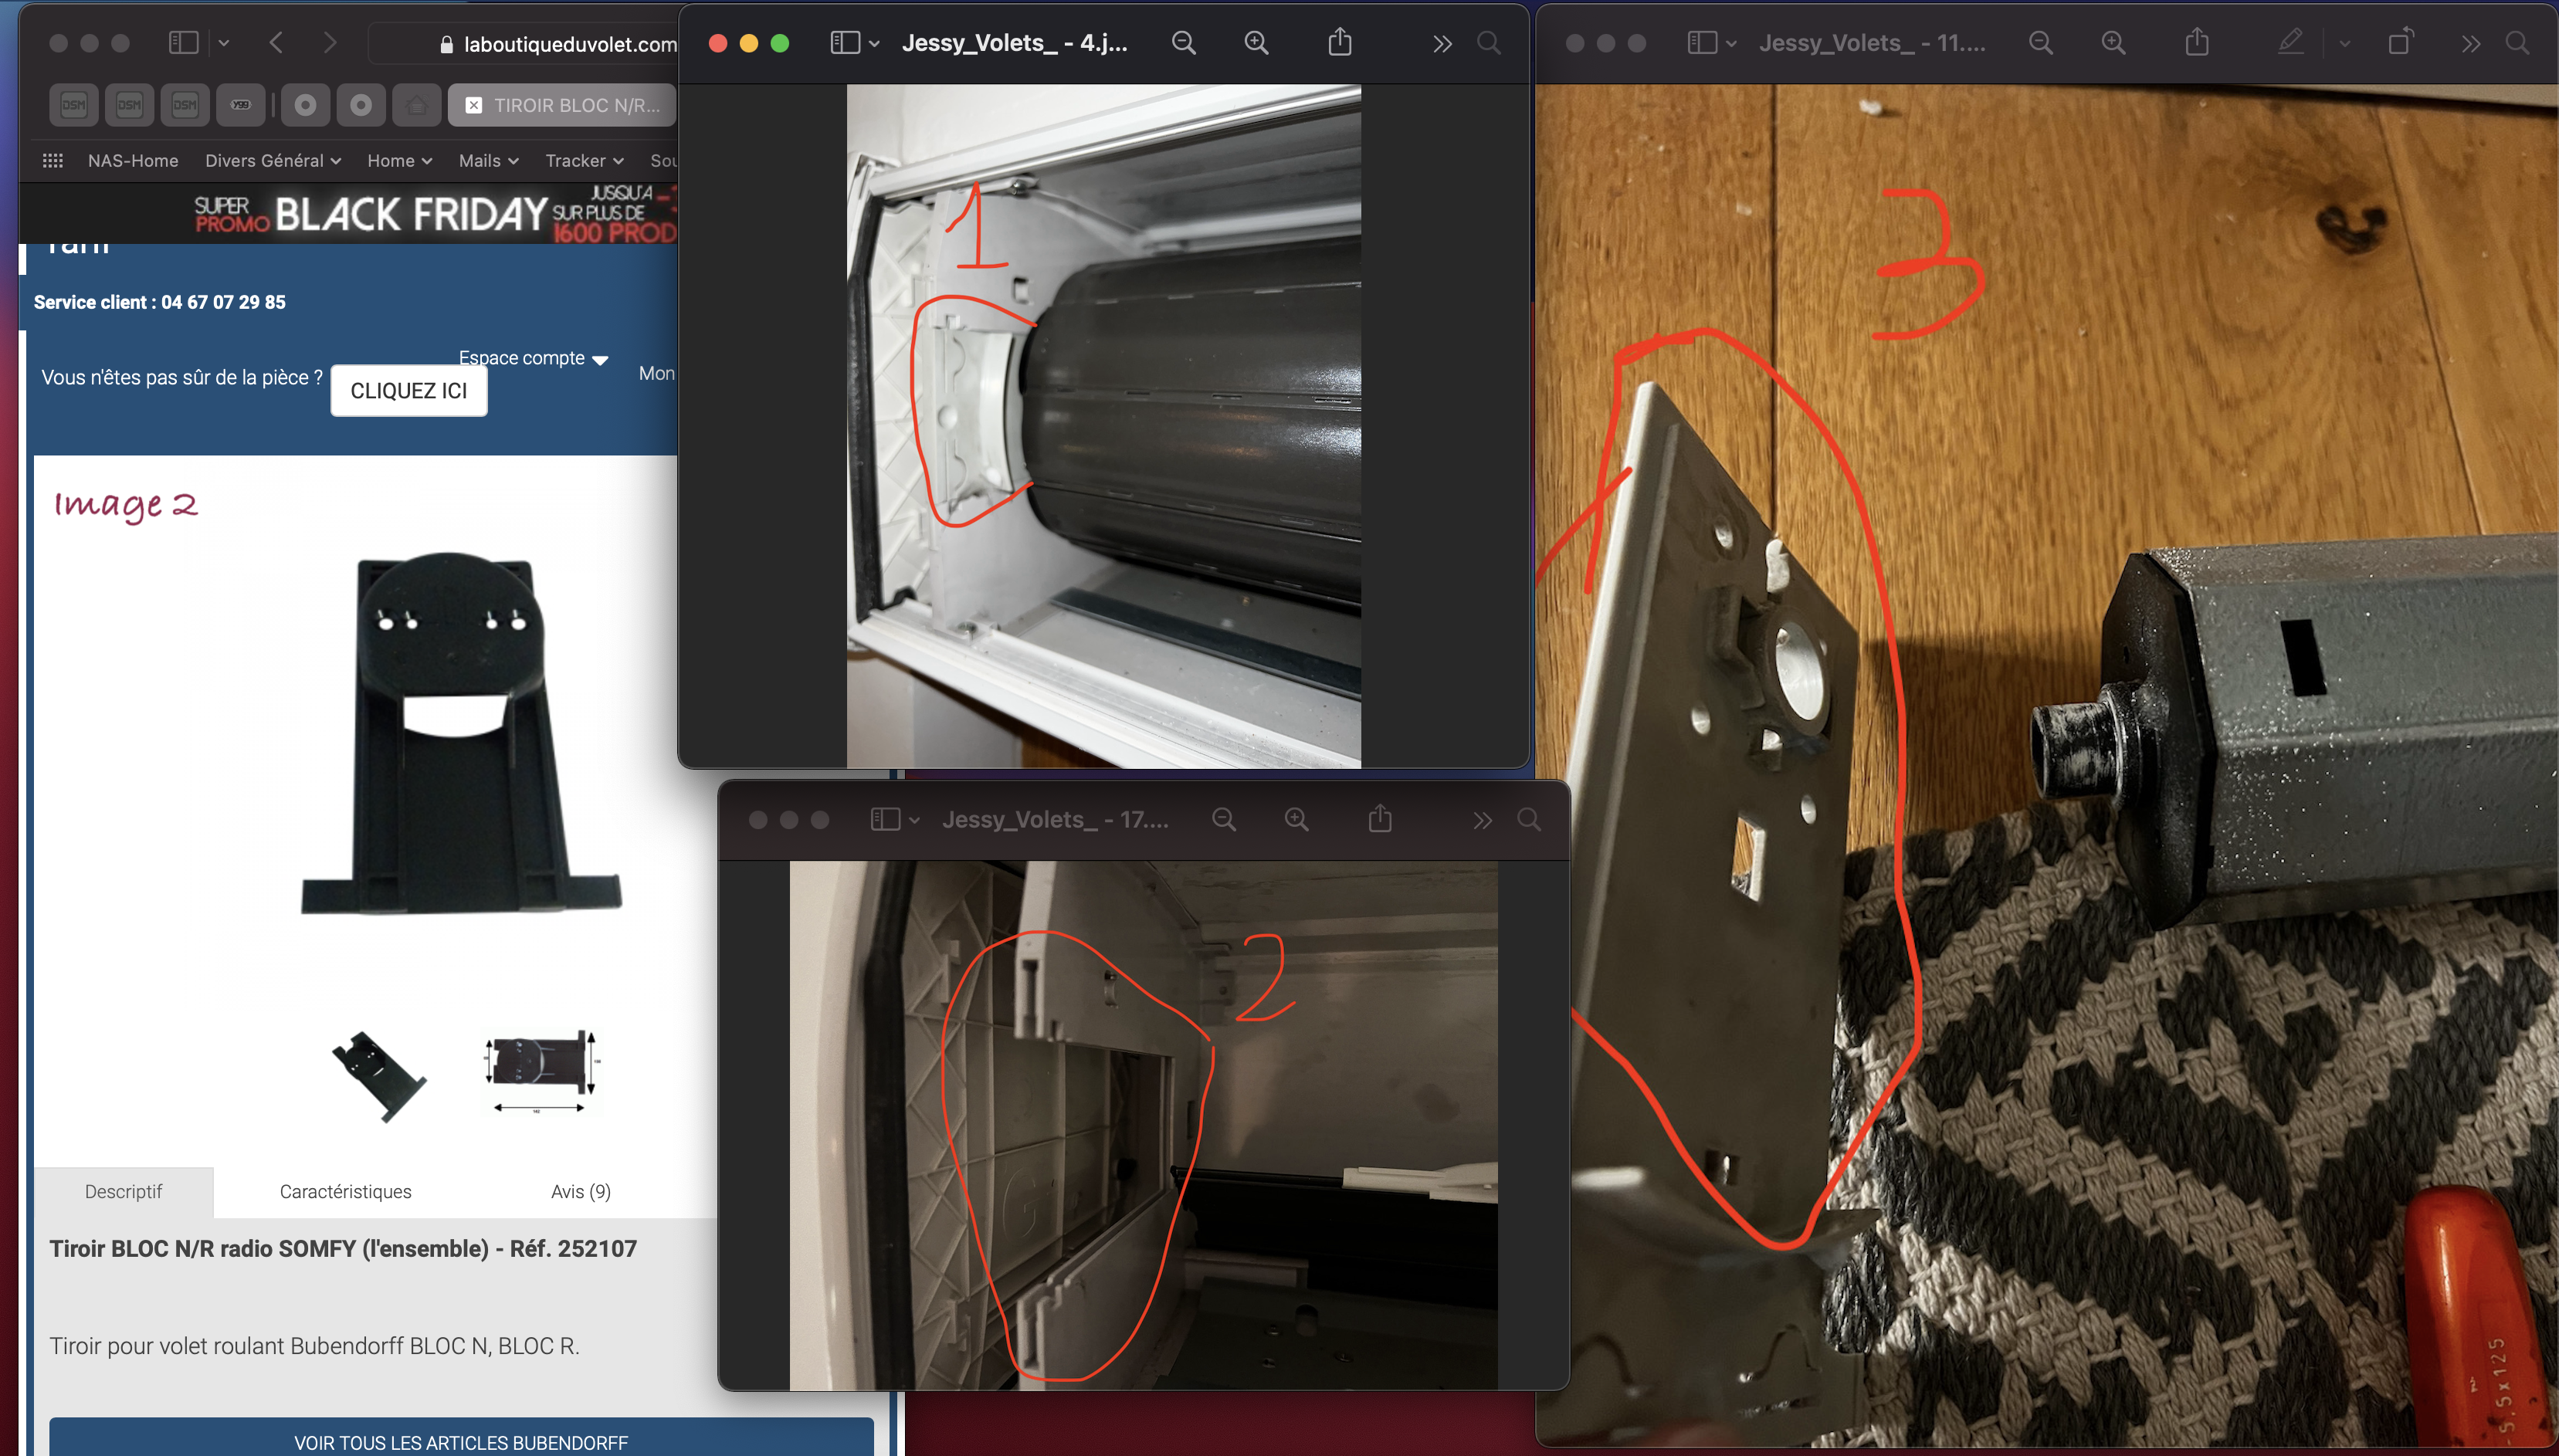Zoom in on Jessy_Volets_ - 17 image
Viewport: 2559px width, 1456px height.
[1296, 820]
